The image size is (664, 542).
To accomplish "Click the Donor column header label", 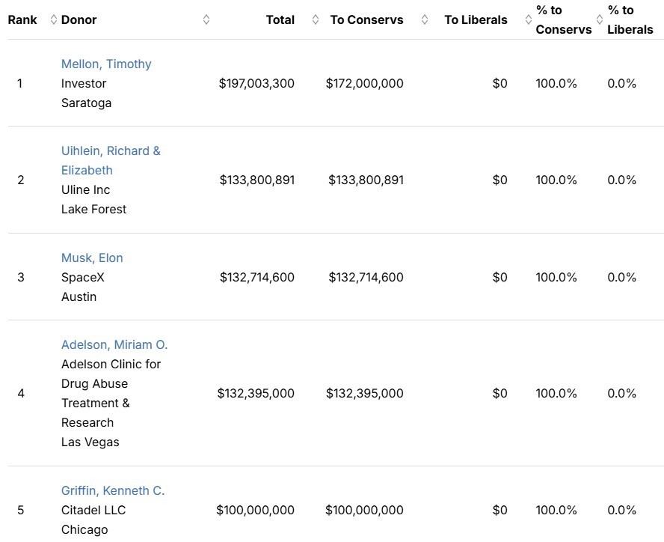I will tap(79, 20).
